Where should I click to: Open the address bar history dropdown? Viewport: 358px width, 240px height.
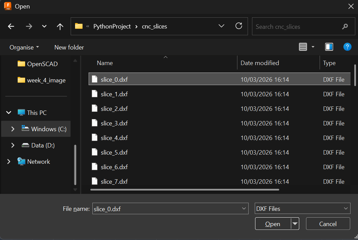click(x=221, y=26)
